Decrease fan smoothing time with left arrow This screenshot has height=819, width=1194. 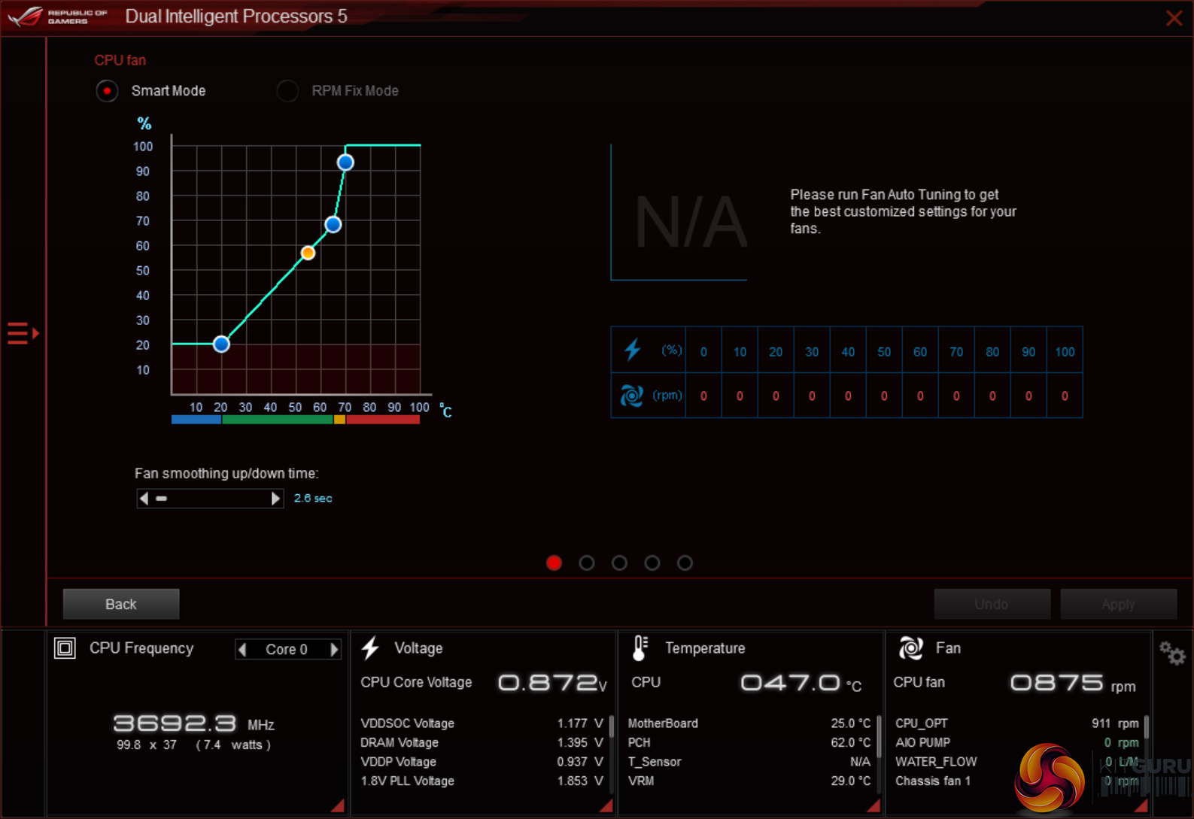click(144, 498)
